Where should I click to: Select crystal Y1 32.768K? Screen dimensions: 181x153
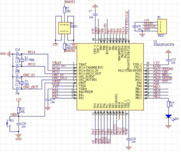click(x=22, y=60)
